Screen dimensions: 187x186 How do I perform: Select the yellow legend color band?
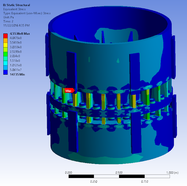point(5,45)
